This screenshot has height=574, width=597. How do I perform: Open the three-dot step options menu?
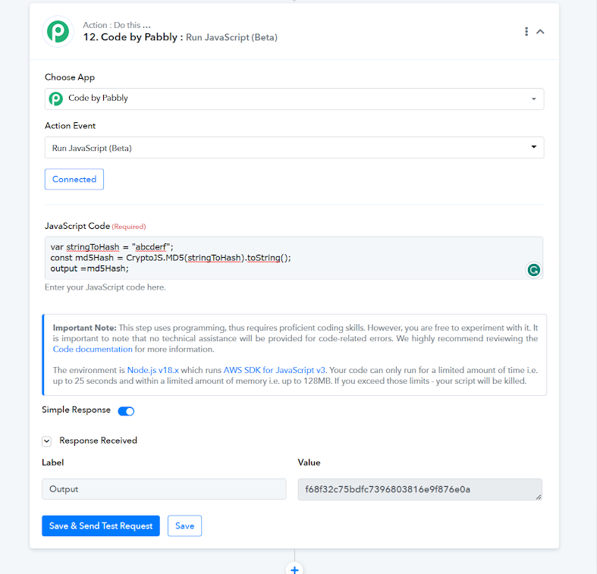(x=526, y=32)
